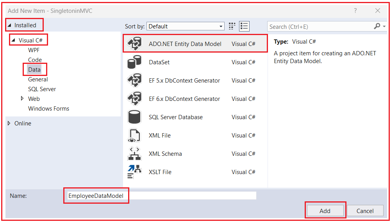The image size is (391, 222).
Task: Click the XML Schema icon
Action: tap(134, 153)
